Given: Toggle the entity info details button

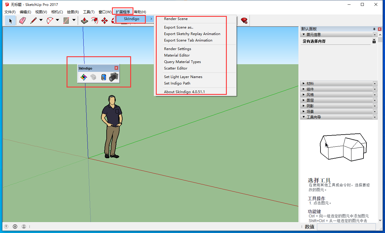Looking at the screenshot, I should click(374, 41).
